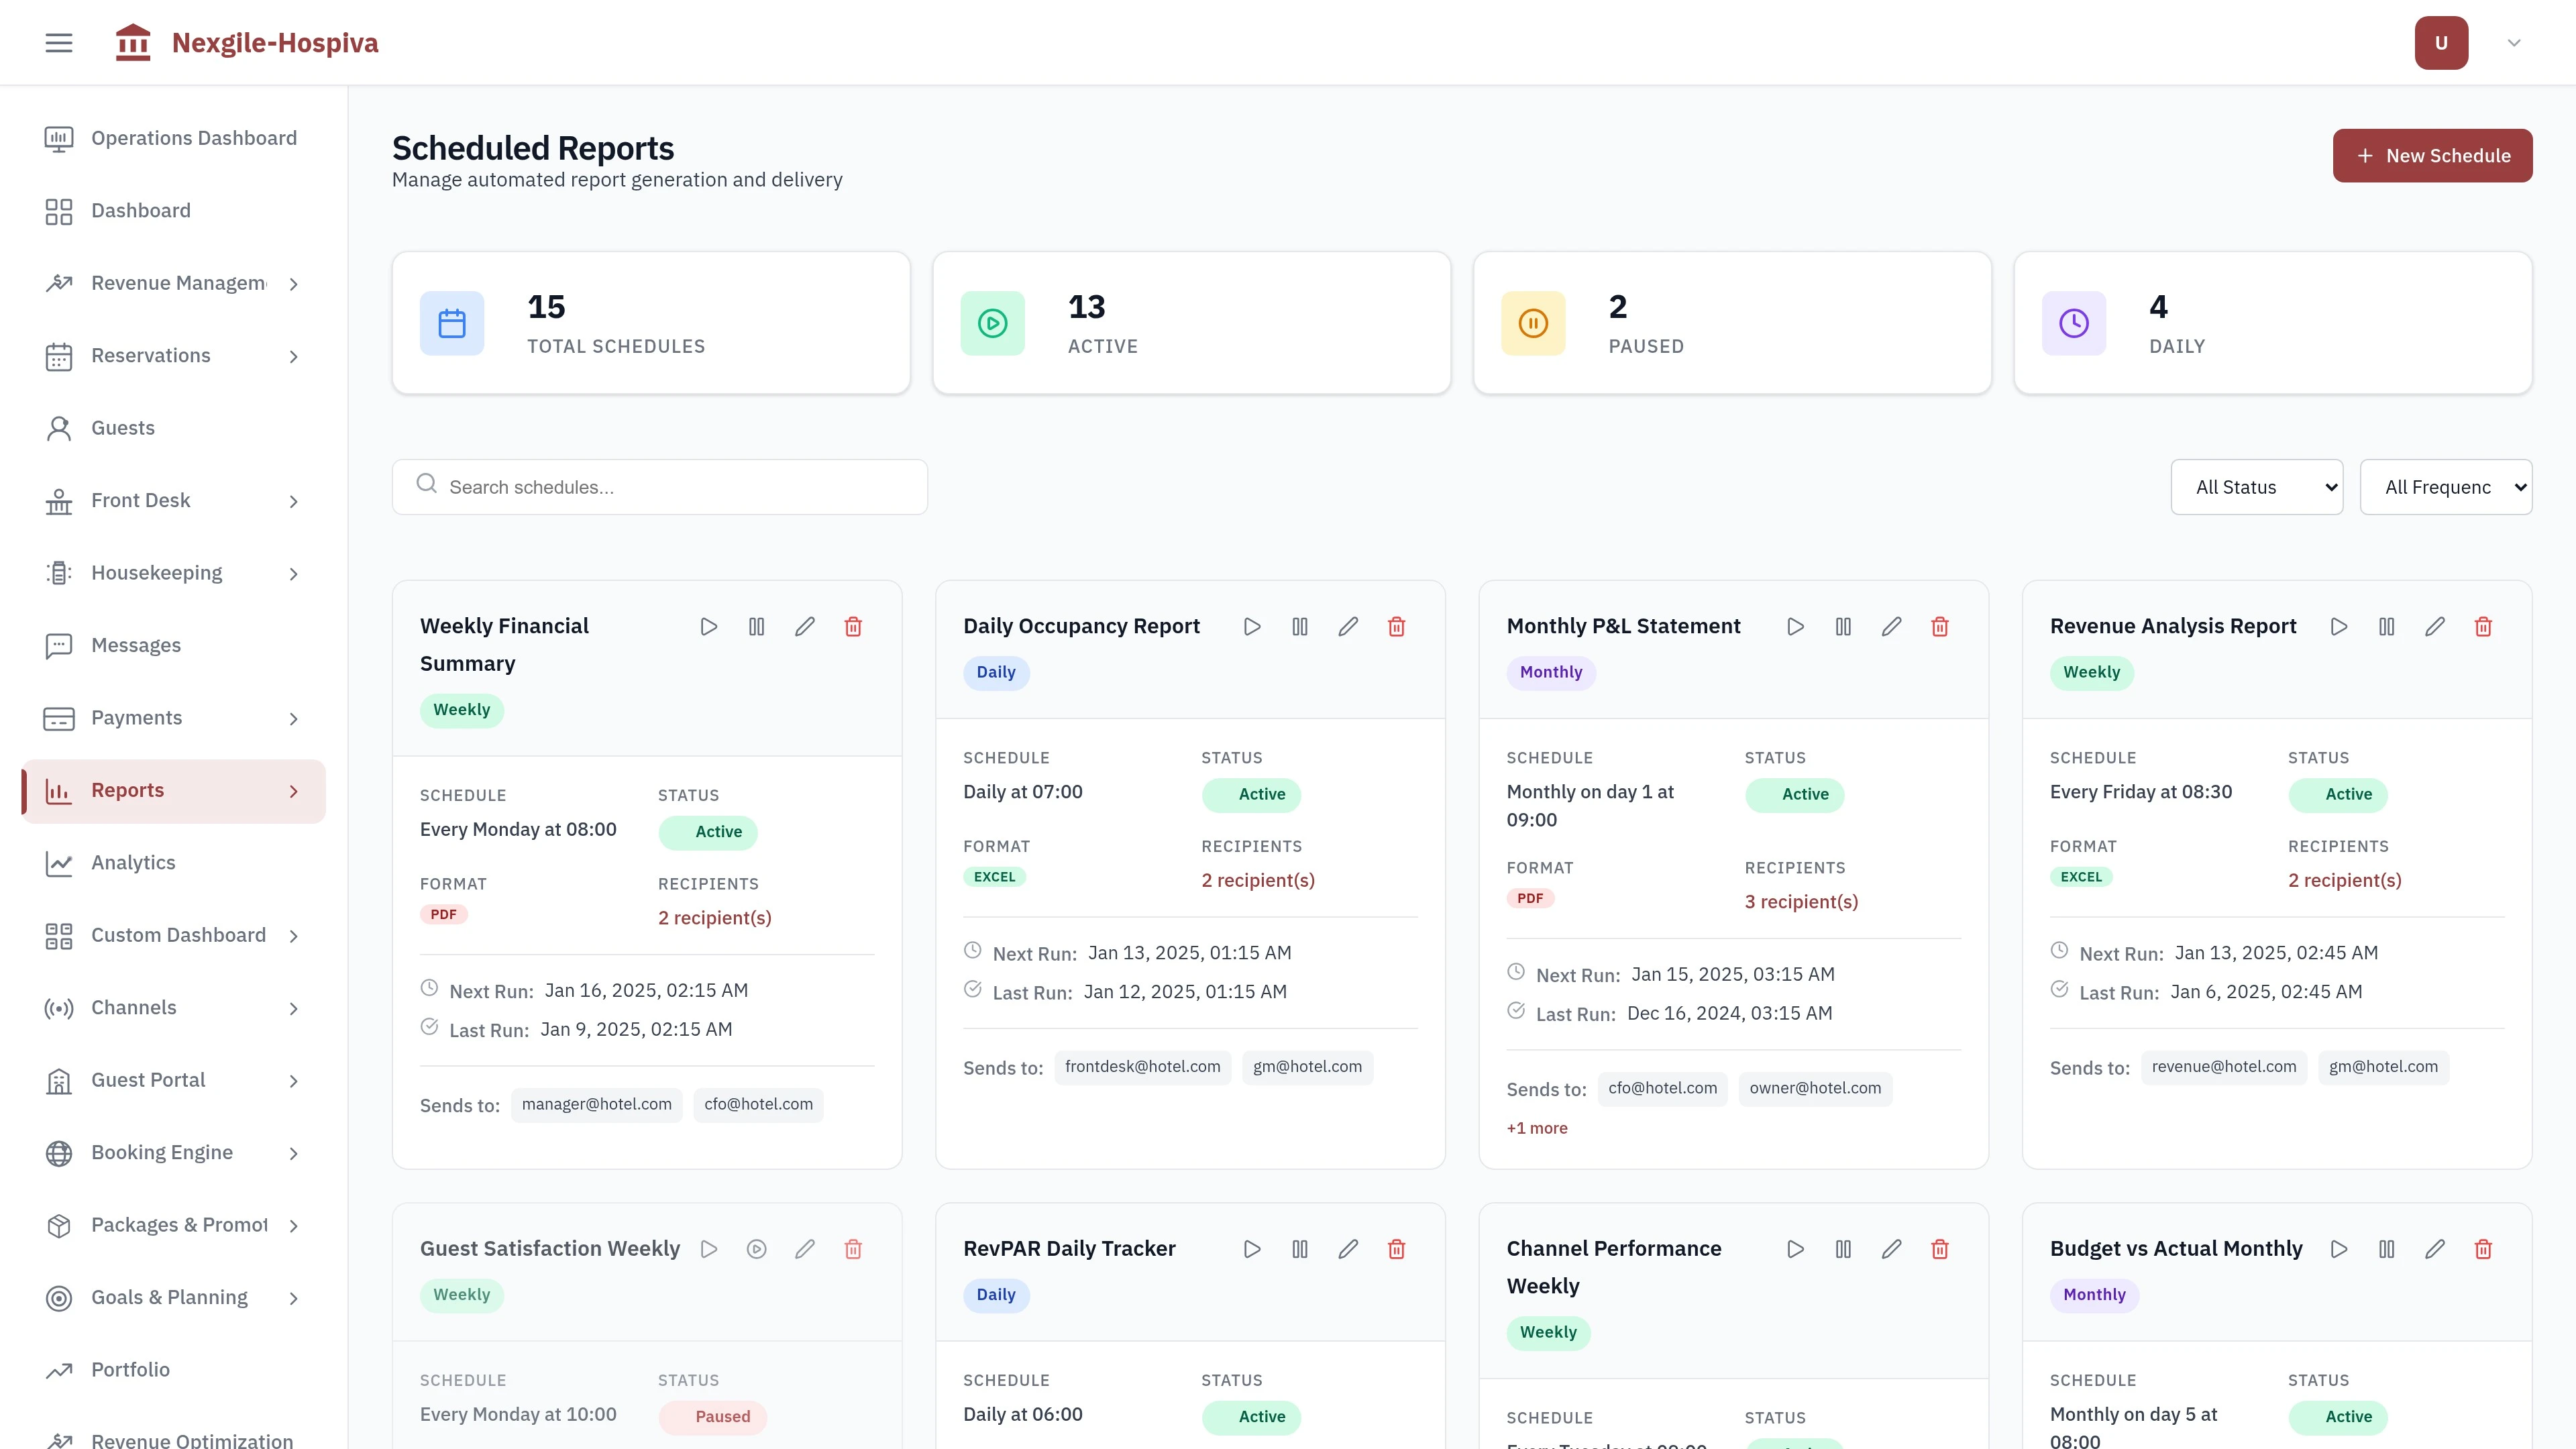
Task: Open the hamburger navigation menu
Action: (58, 42)
